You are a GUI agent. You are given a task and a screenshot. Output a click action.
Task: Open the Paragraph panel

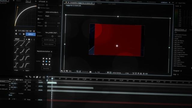tap(176, 71)
